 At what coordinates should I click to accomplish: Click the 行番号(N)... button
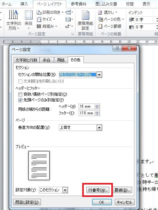(98, 190)
